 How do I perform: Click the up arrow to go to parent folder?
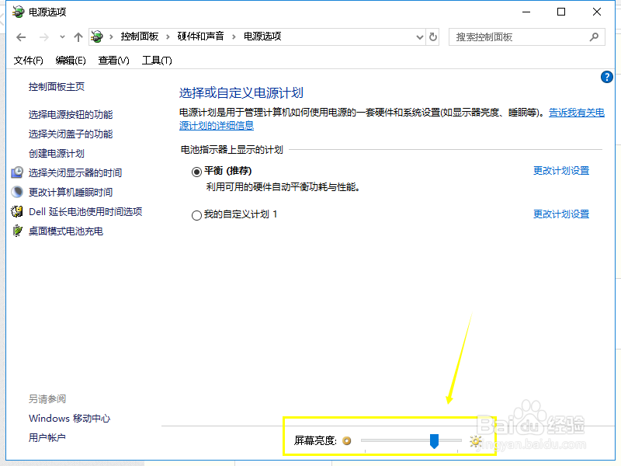tap(78, 37)
